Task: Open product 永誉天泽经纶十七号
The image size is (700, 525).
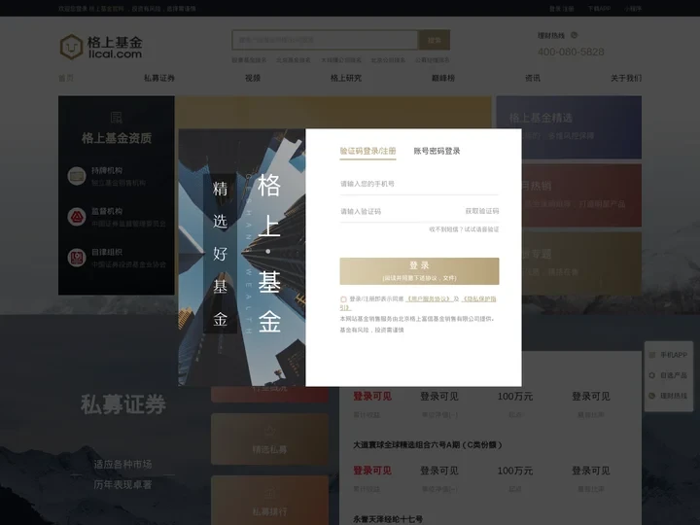Action: pos(388,519)
